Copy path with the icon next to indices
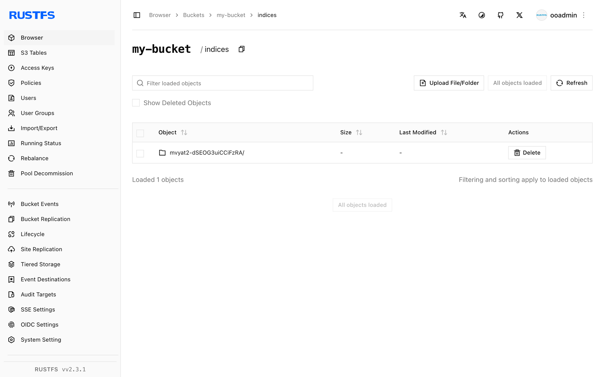Viewport: 604px width, 377px height. [x=241, y=49]
